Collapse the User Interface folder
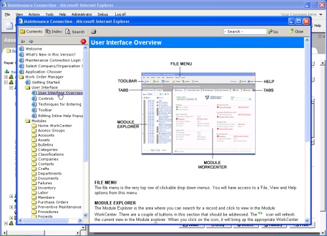The width and height of the screenshot is (327, 236). (x=27, y=88)
